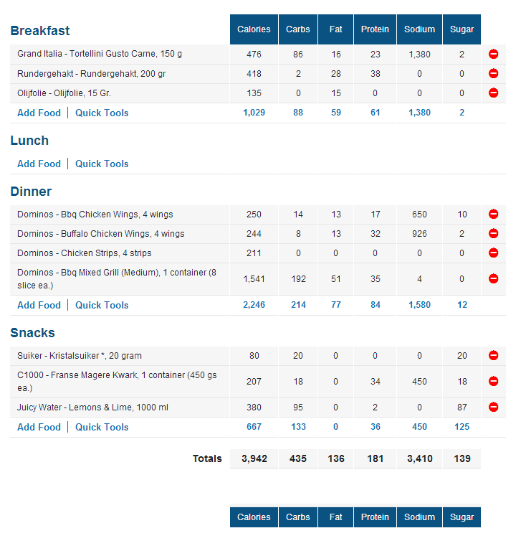Delete Suiker Kristalsuiker snack entry

pos(493,355)
